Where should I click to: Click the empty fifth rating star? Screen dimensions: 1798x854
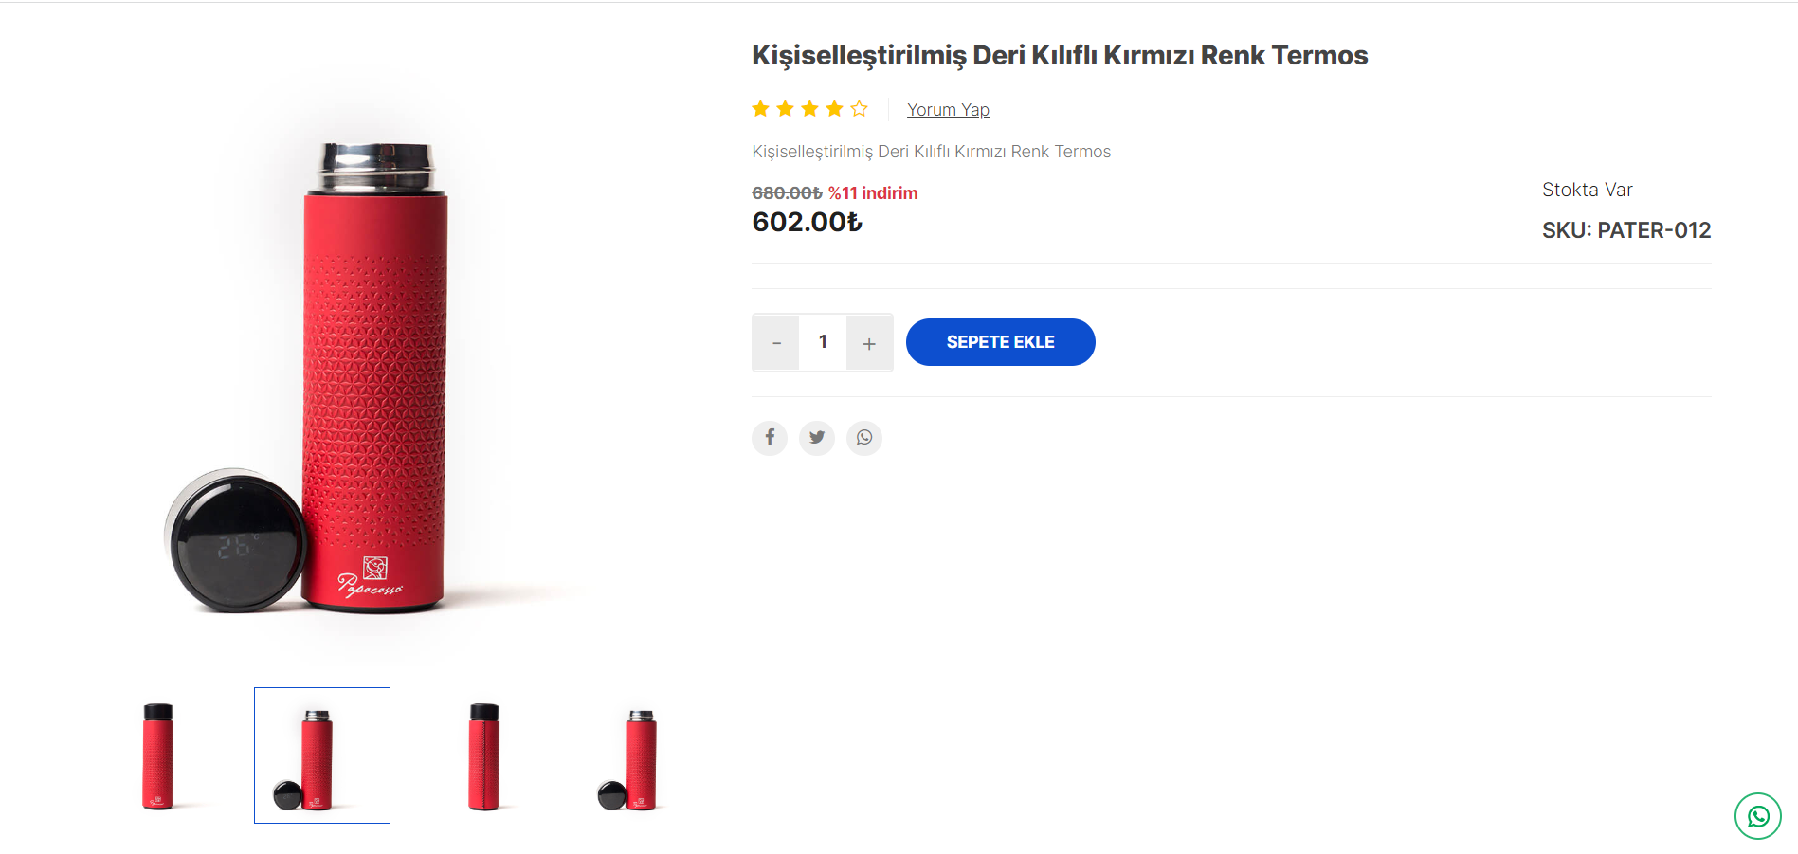click(859, 109)
